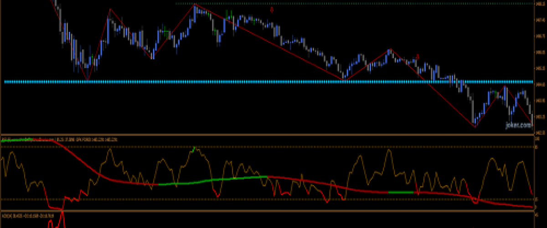This screenshot has width=547, height=228.
Task: Click the bottom pane's indicator label text
Action: pos(27,215)
